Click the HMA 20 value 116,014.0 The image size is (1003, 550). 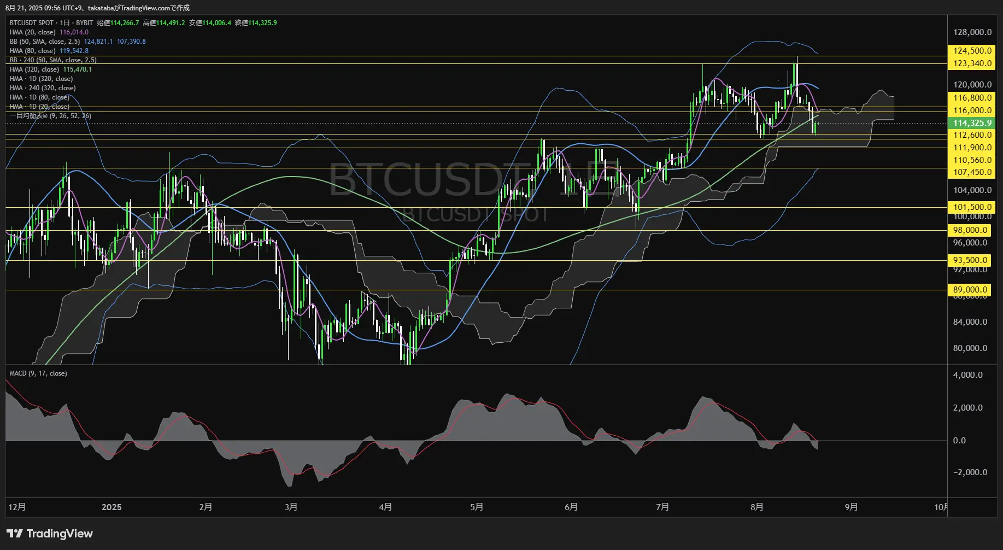pyautogui.click(x=74, y=32)
